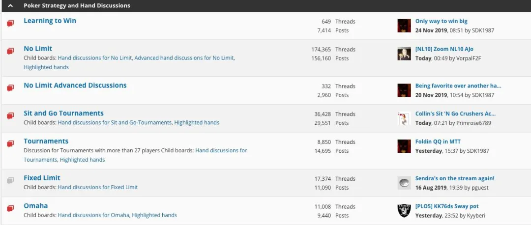Image resolution: width=531 pixels, height=225 pixels.
Task: Click the red unread icon beside Omaha
Action: 10,208
